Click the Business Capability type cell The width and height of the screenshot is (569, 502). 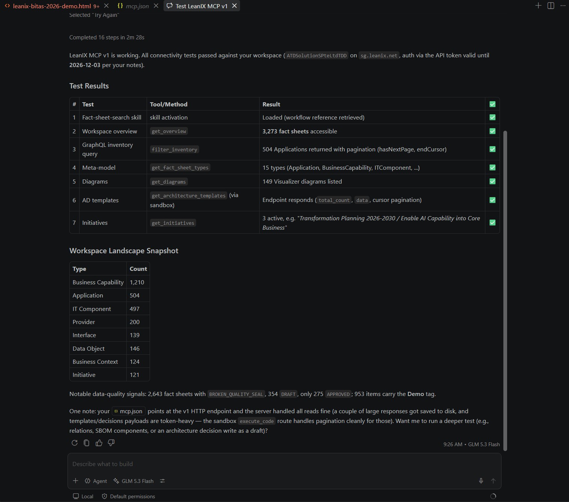pyautogui.click(x=98, y=282)
